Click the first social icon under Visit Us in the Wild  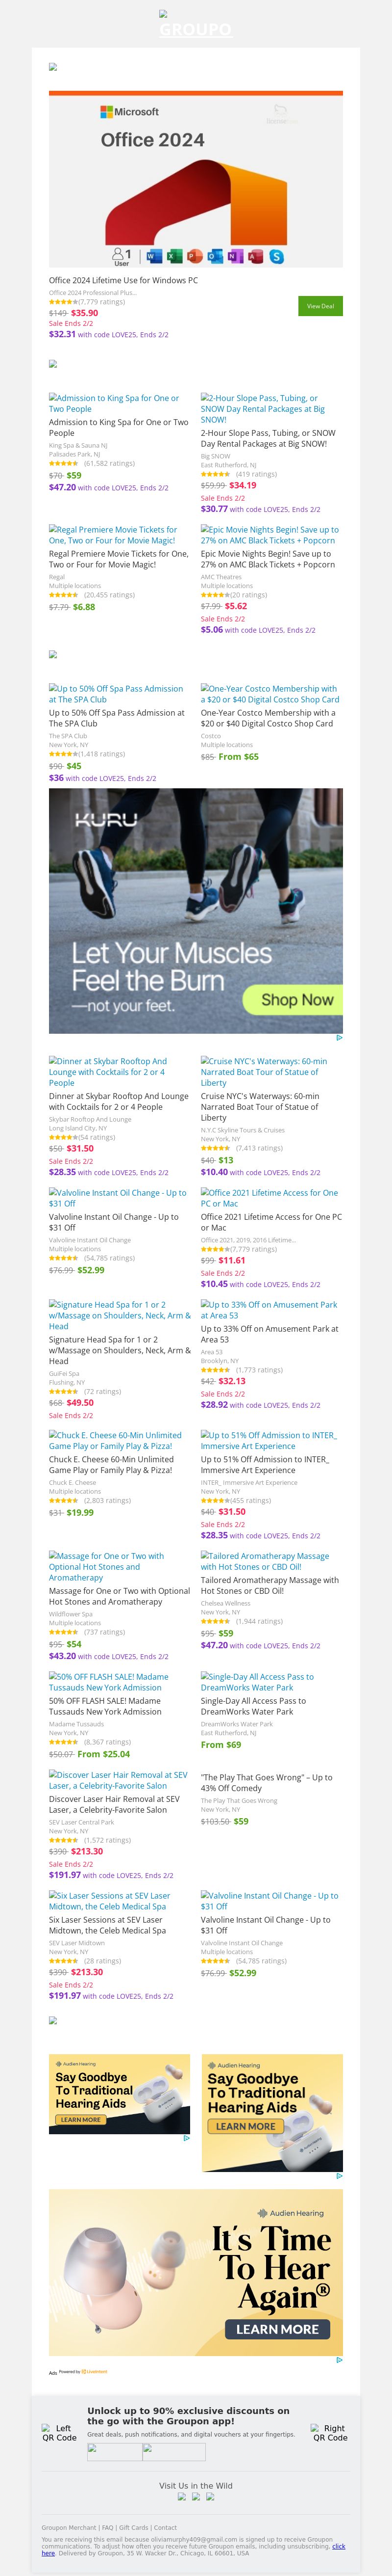[181, 2496]
